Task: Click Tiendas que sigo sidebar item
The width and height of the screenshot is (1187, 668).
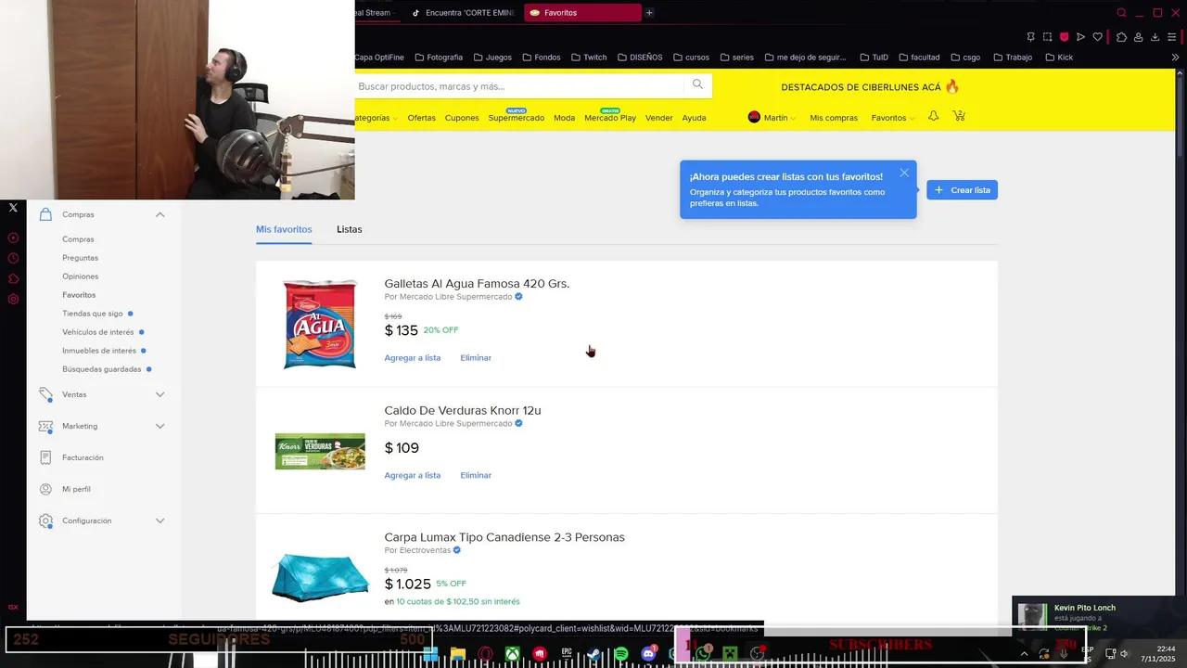Action: [93, 314]
